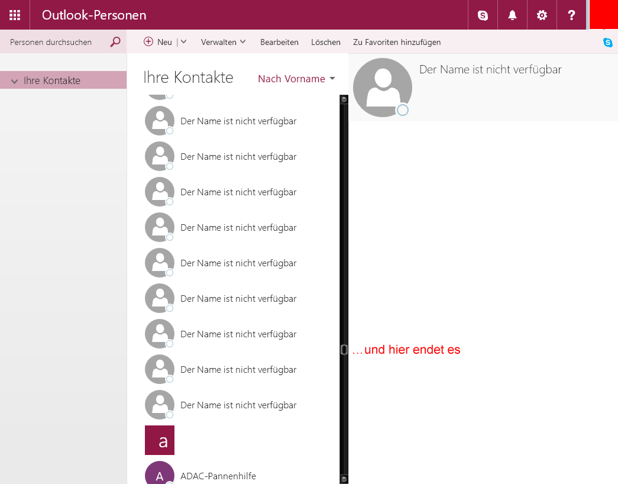Open the settings gear

[x=542, y=15]
